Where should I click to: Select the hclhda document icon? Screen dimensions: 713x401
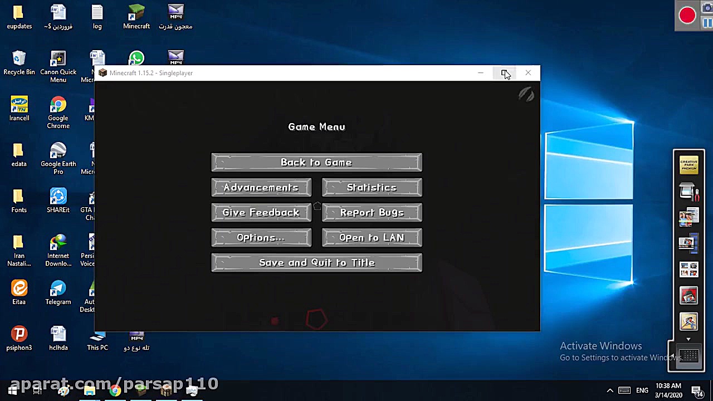(x=58, y=338)
